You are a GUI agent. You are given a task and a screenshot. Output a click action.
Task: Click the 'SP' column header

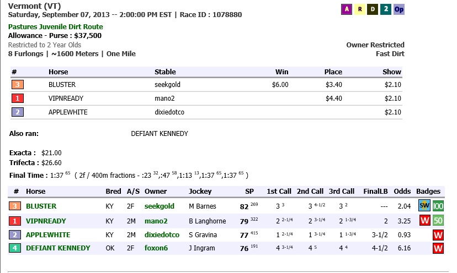tap(249, 192)
